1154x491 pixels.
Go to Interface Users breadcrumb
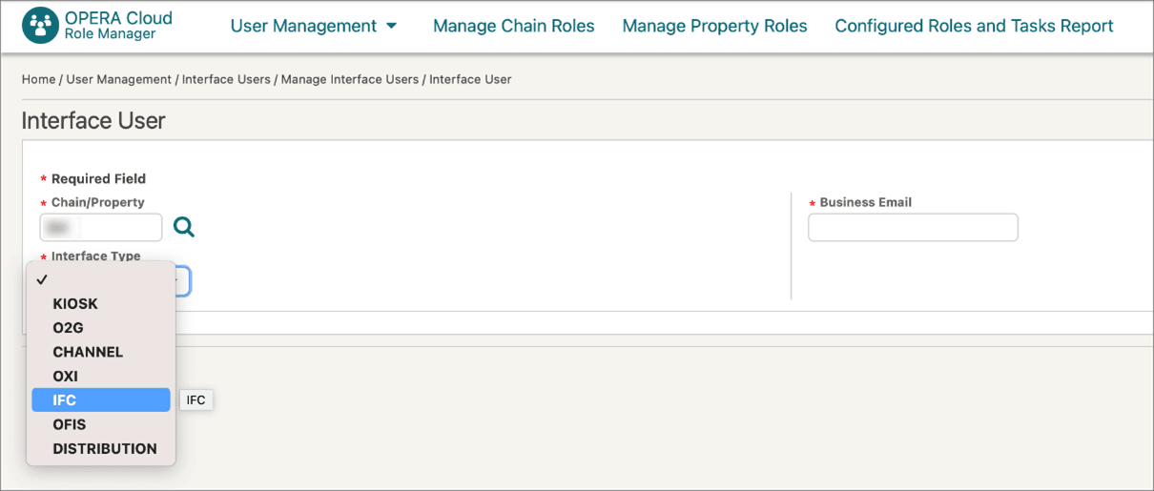coord(226,79)
